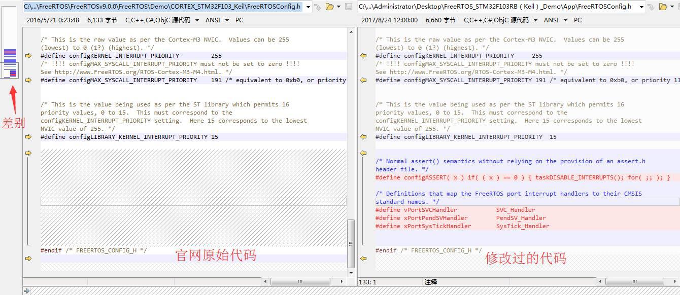Click right file size 6,660 字节

(x=440, y=20)
